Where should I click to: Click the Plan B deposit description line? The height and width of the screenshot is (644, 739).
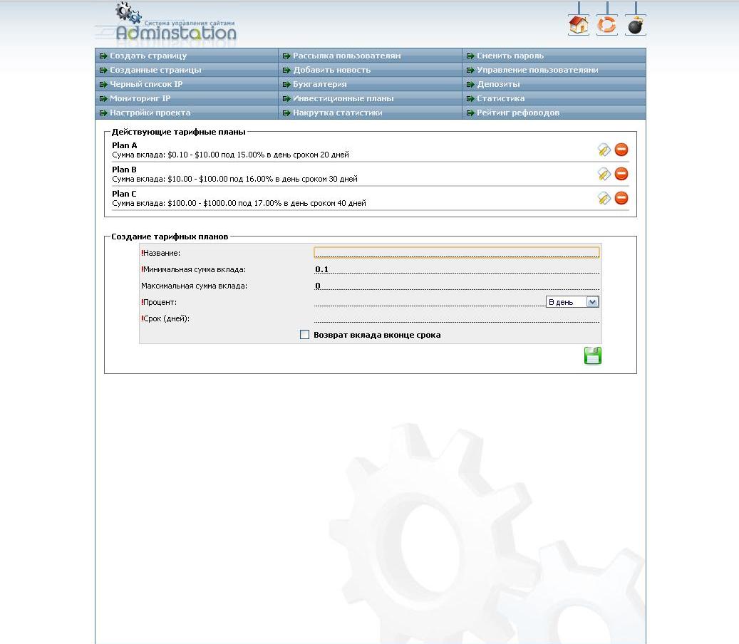point(234,179)
